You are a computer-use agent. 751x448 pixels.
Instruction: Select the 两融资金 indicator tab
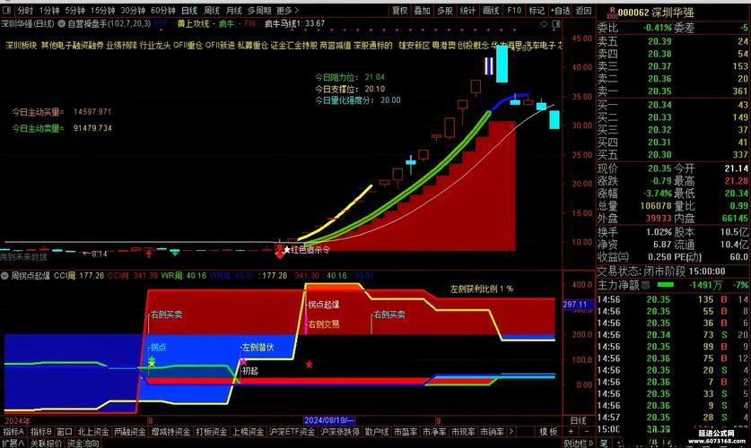(130, 432)
